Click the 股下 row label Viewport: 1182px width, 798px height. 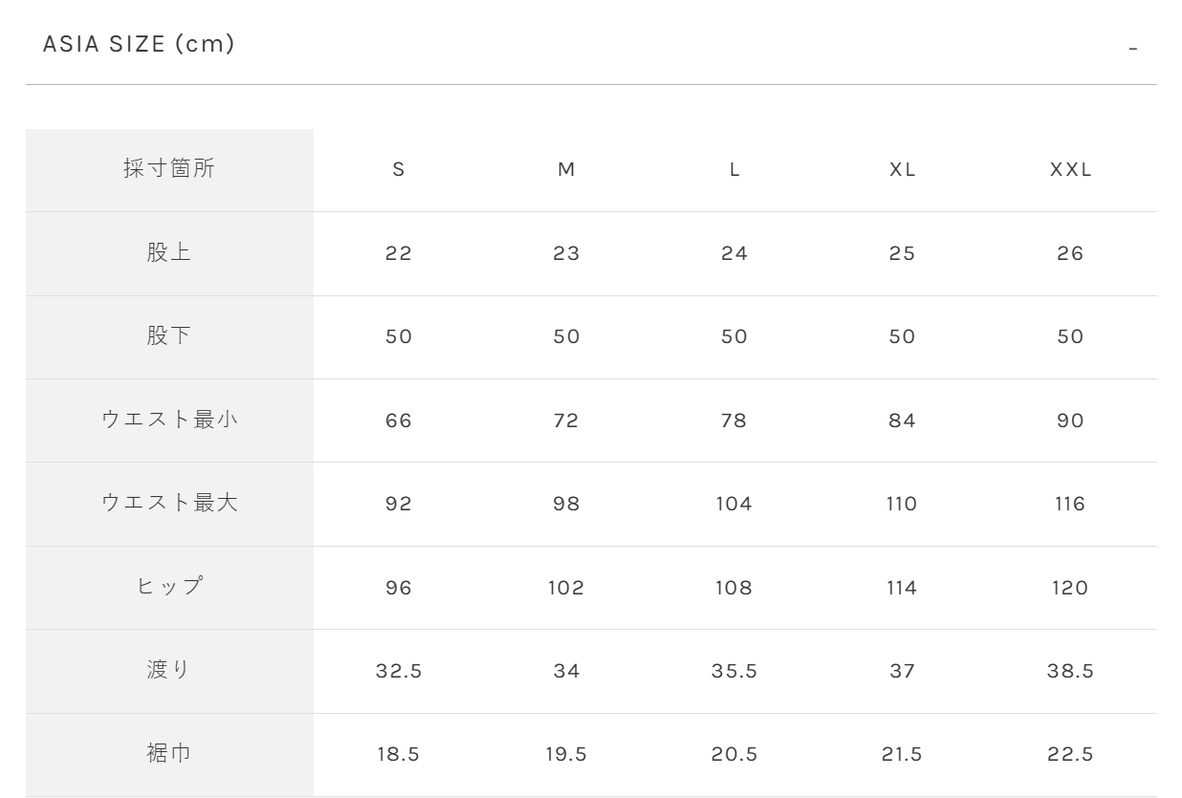coord(169,336)
